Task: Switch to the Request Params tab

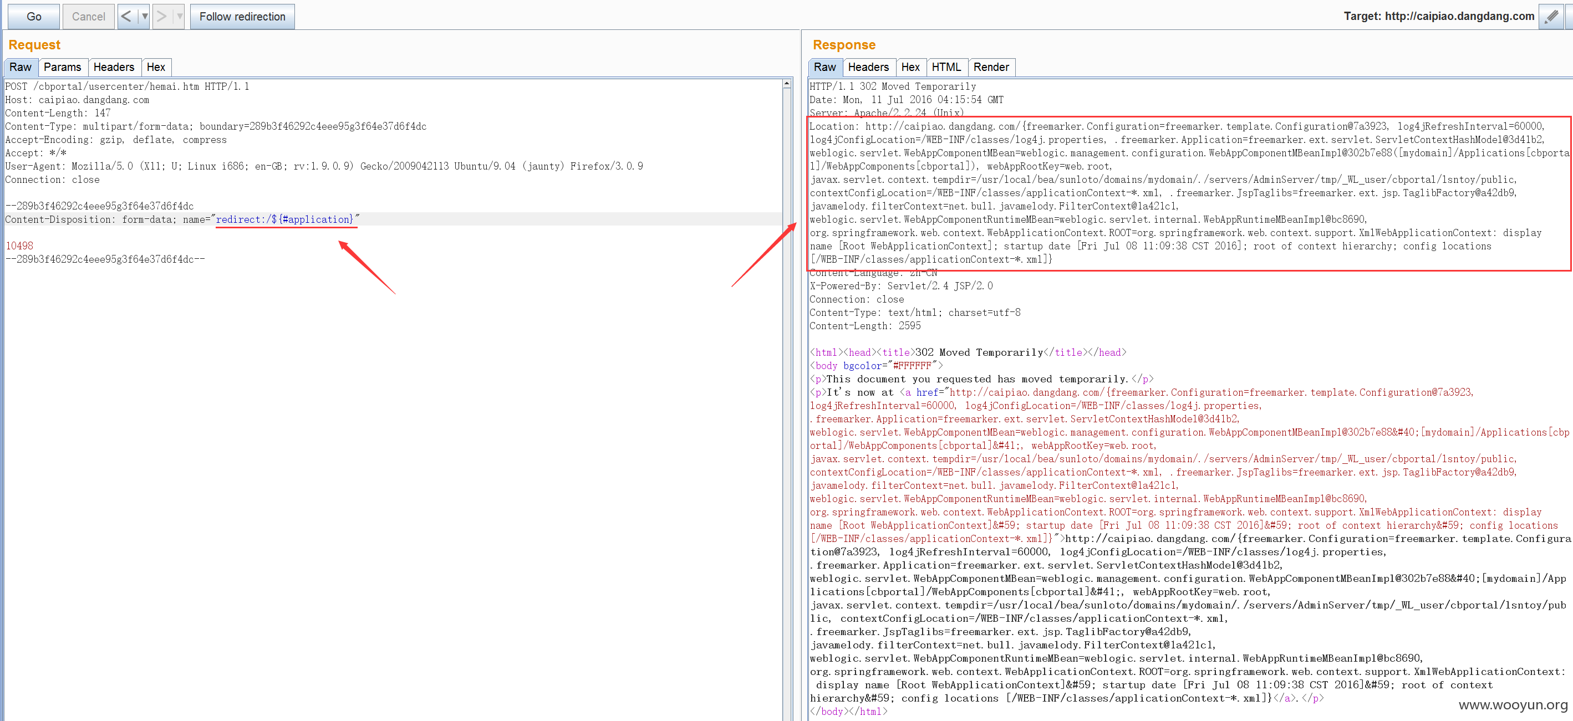Action: click(x=62, y=67)
